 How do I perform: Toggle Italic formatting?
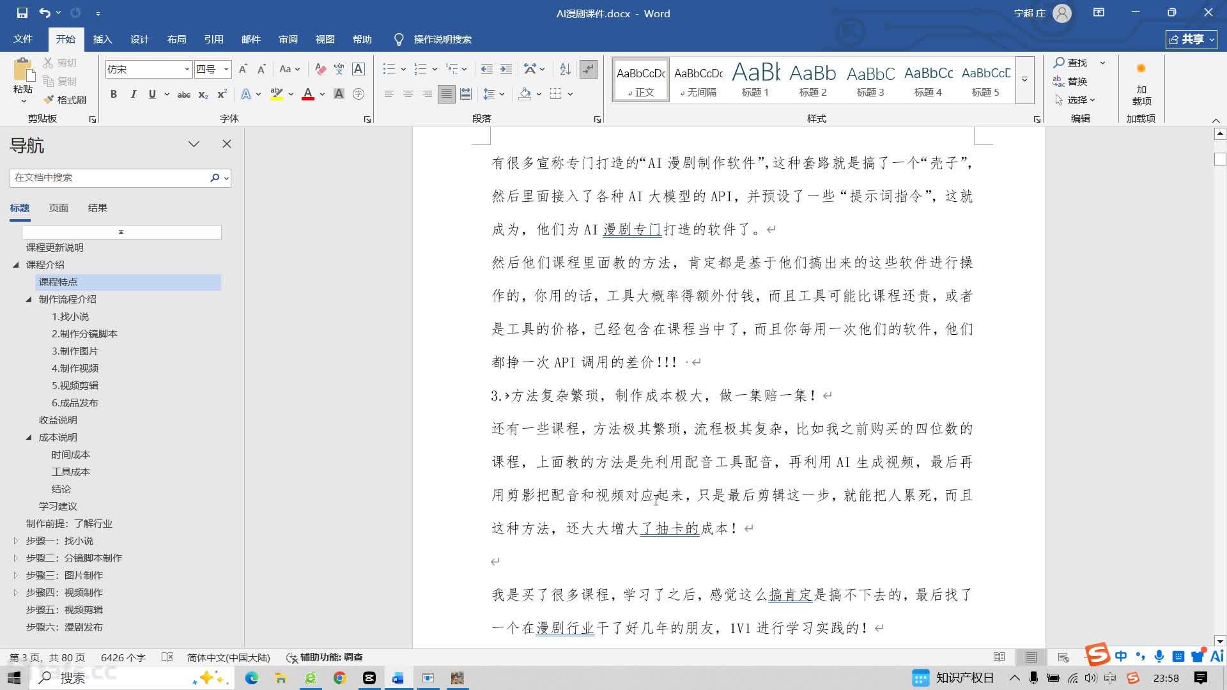click(x=133, y=95)
